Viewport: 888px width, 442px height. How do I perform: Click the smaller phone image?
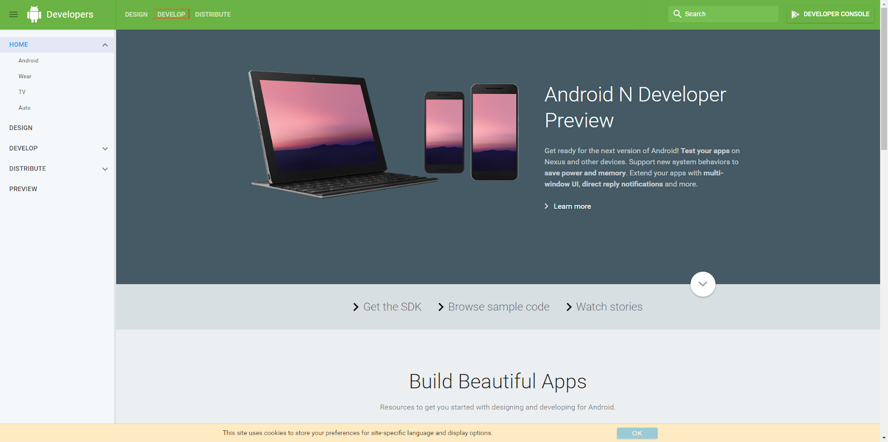445,133
